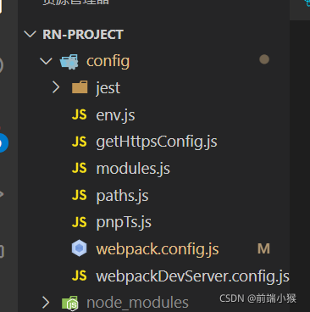Select the config folder label

[x=108, y=62]
